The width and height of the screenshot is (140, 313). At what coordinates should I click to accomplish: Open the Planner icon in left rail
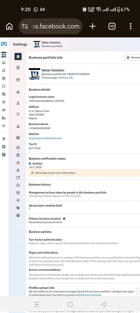4,102
